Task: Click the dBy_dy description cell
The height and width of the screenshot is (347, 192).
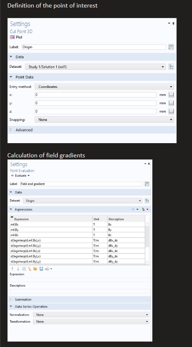Action: tap(126, 262)
